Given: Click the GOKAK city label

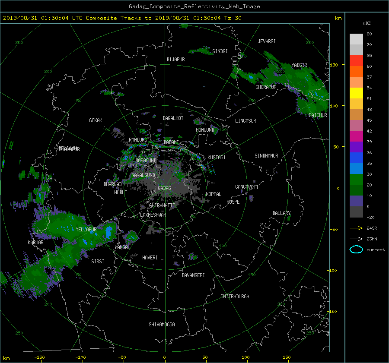Looking at the screenshot, I should (96, 120).
